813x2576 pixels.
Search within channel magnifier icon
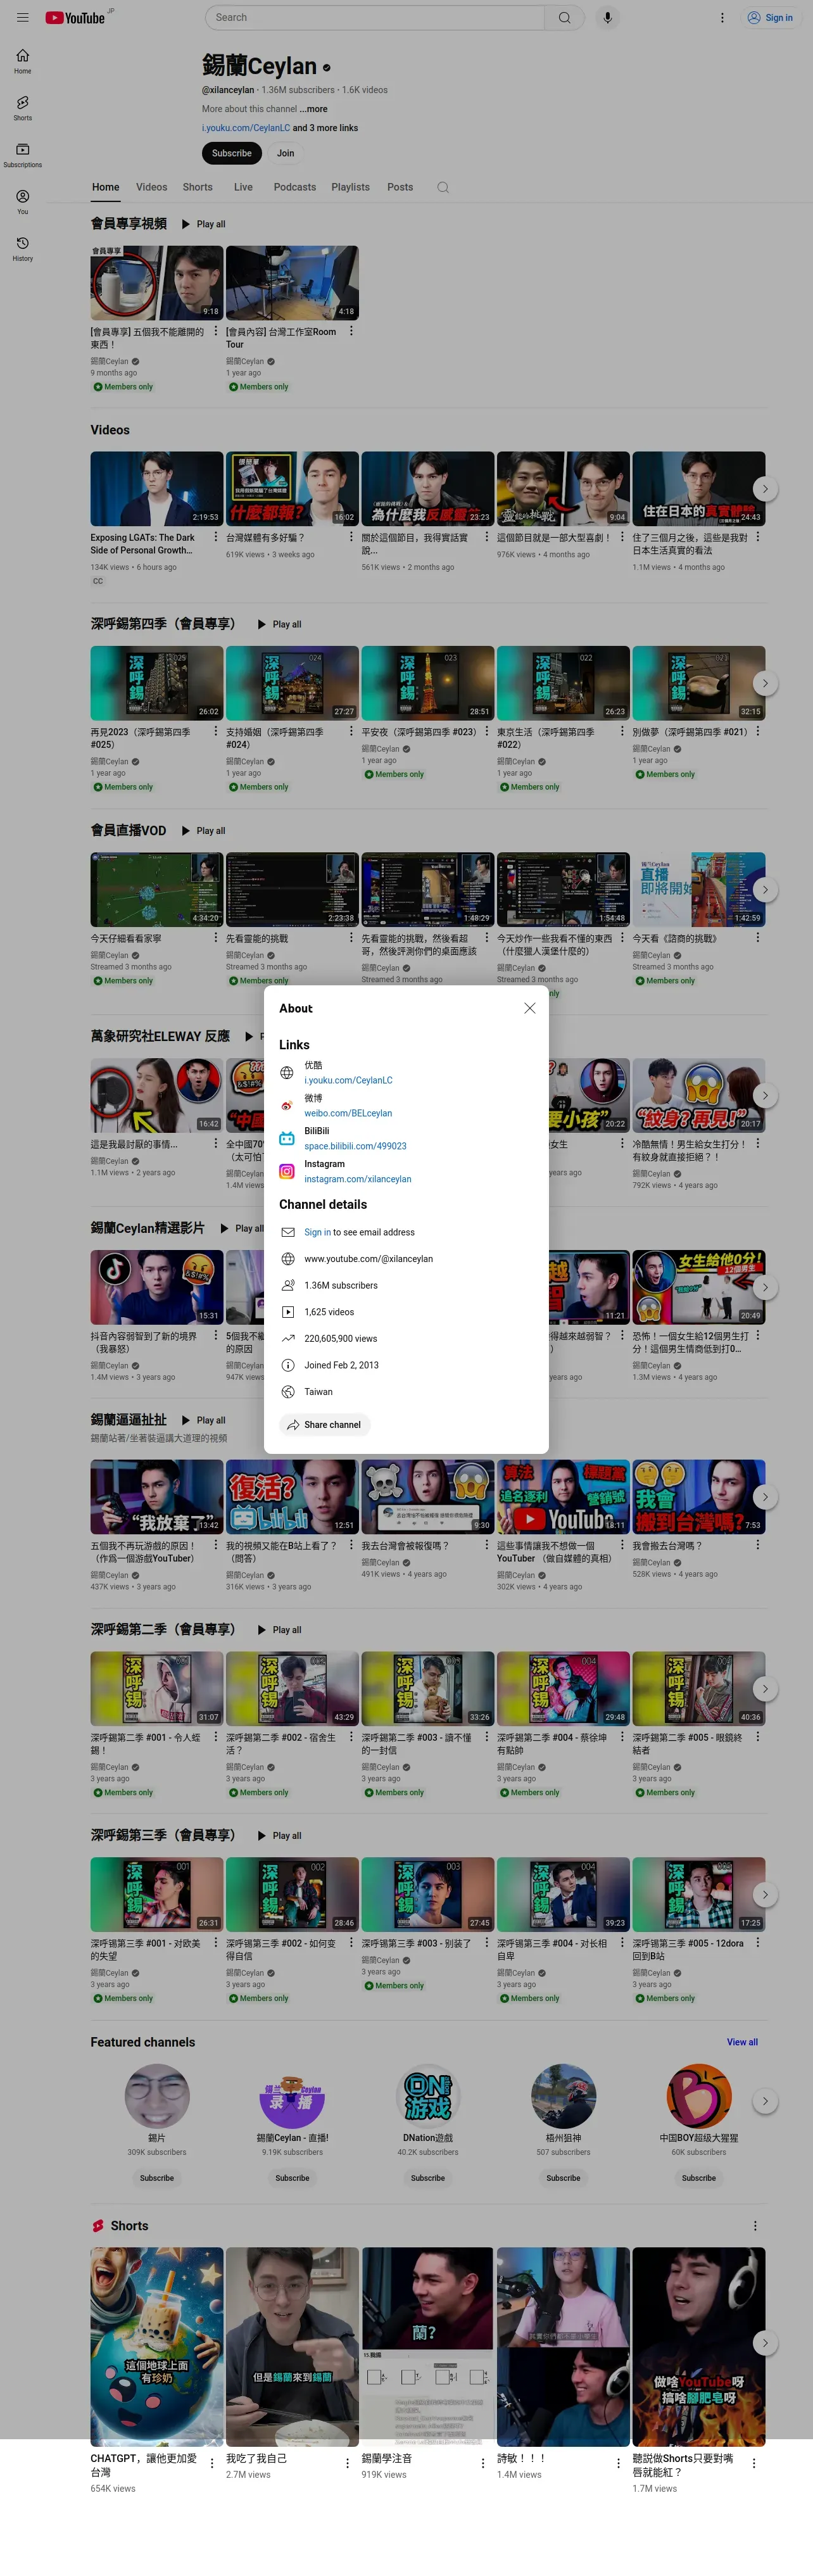(443, 187)
